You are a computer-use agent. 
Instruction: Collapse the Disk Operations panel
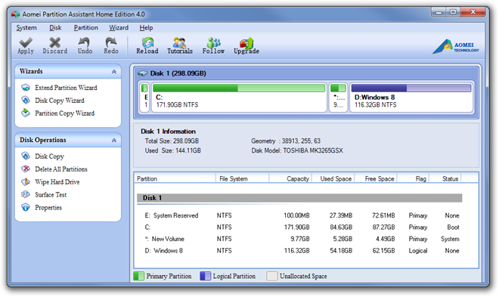tap(114, 141)
